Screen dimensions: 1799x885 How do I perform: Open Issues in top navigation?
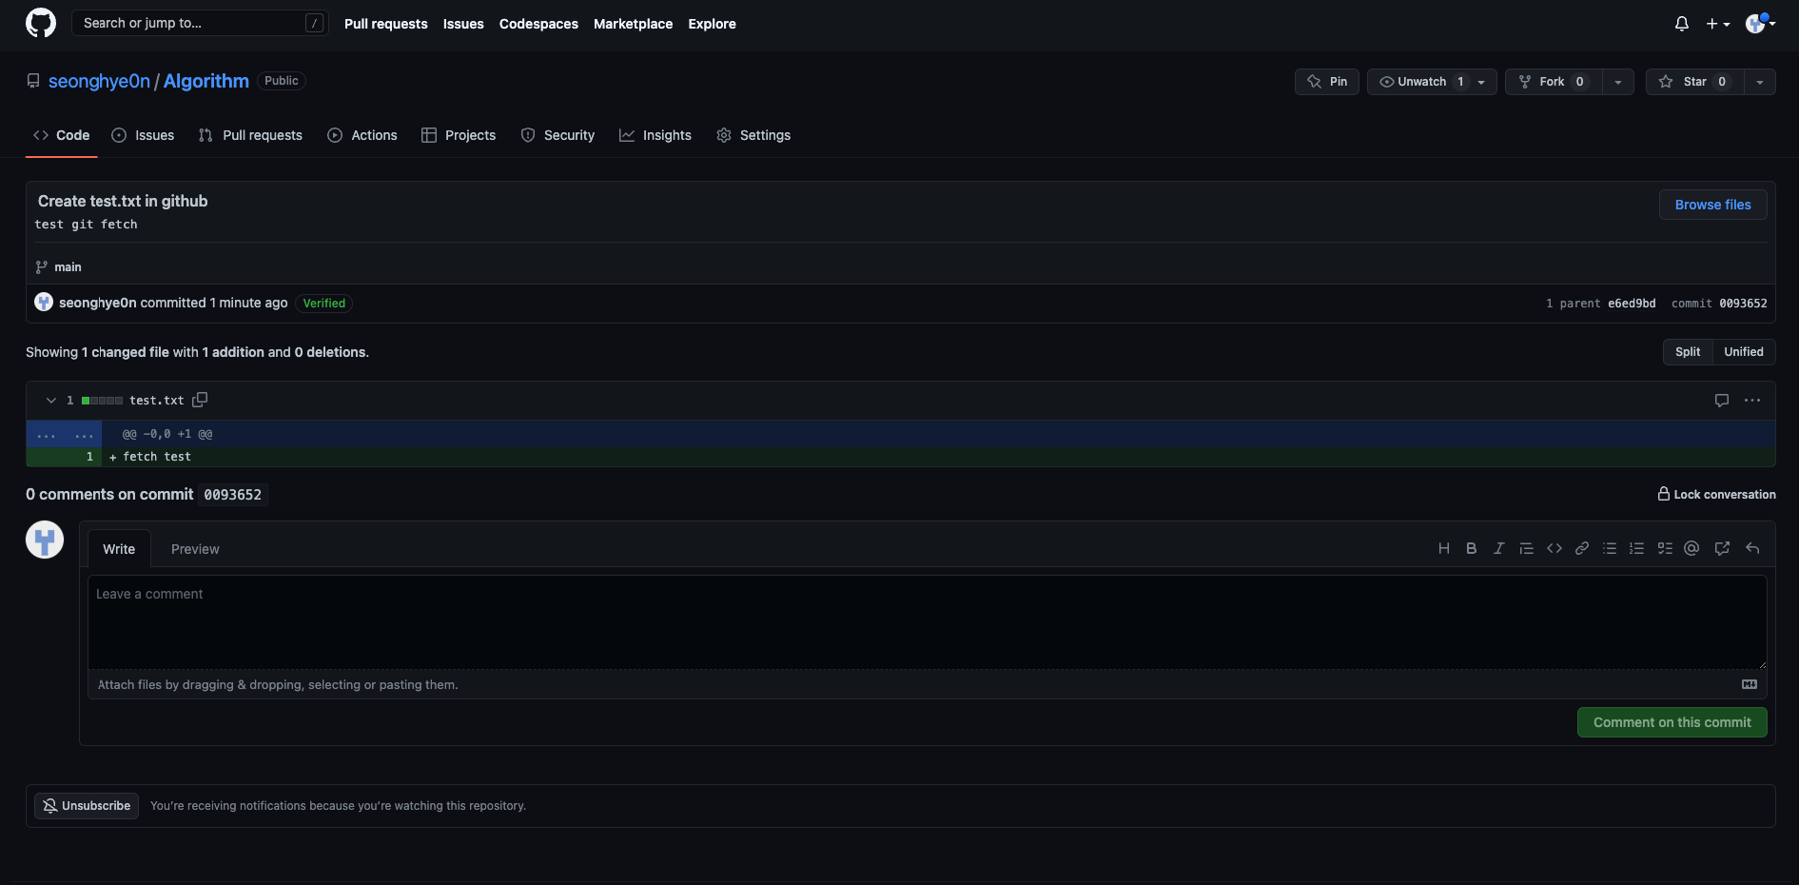[x=463, y=24]
